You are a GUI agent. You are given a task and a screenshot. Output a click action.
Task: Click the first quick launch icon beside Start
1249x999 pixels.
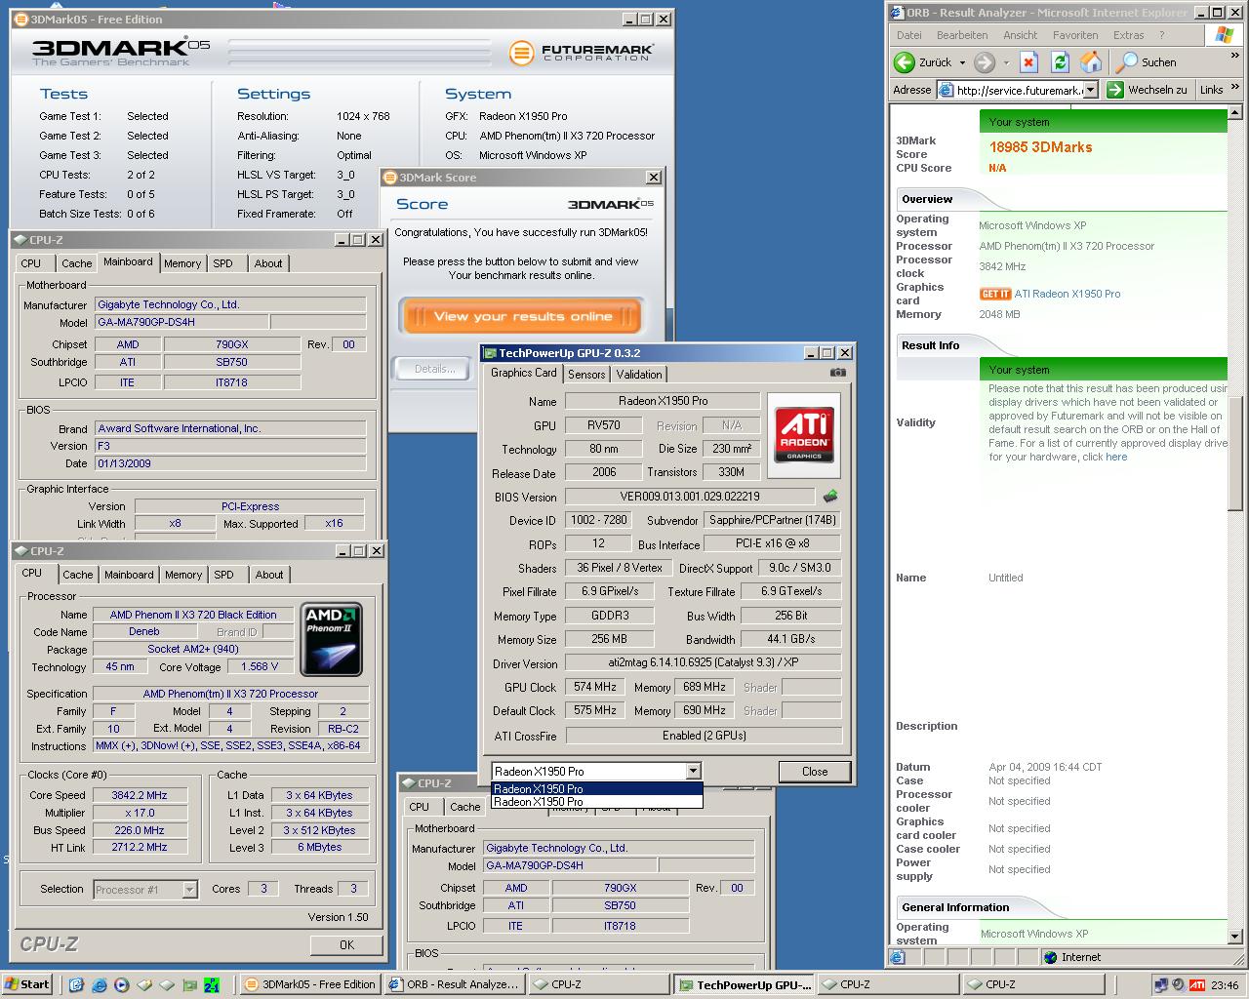[76, 984]
